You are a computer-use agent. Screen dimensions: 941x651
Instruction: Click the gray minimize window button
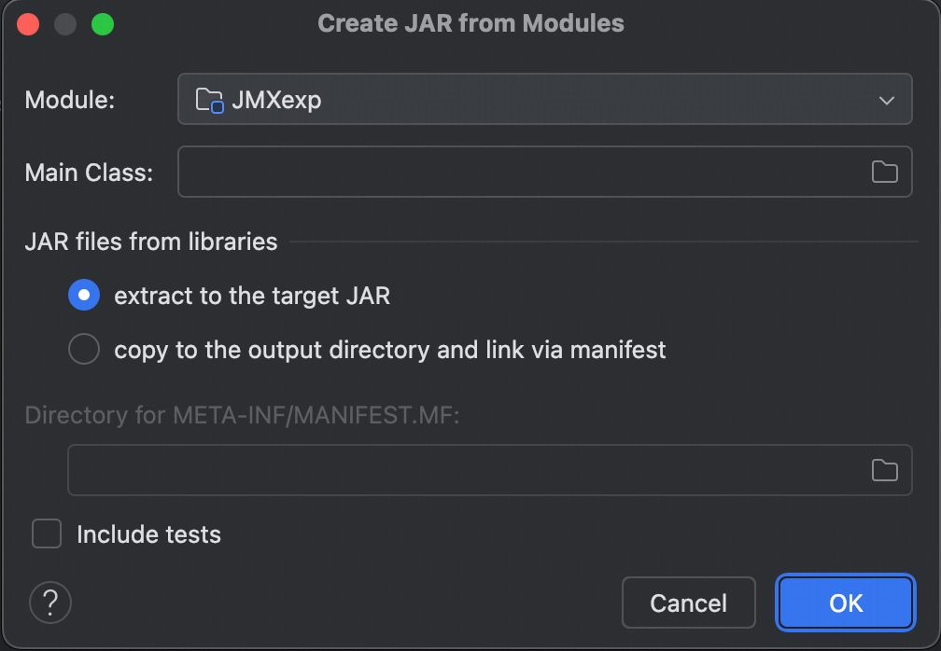point(65,24)
